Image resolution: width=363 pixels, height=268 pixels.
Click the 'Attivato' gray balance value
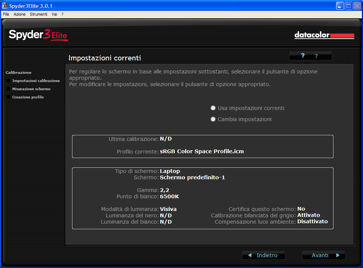pyautogui.click(x=308, y=215)
